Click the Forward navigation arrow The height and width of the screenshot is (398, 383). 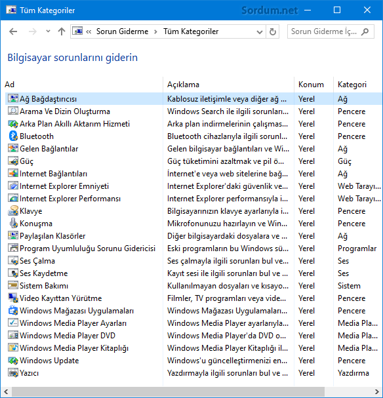coord(33,31)
